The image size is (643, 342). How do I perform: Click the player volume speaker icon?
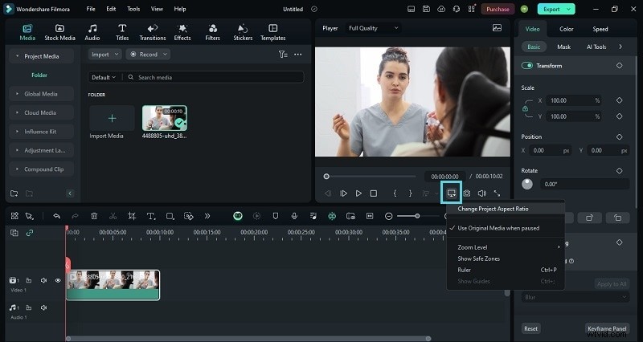(x=481, y=193)
